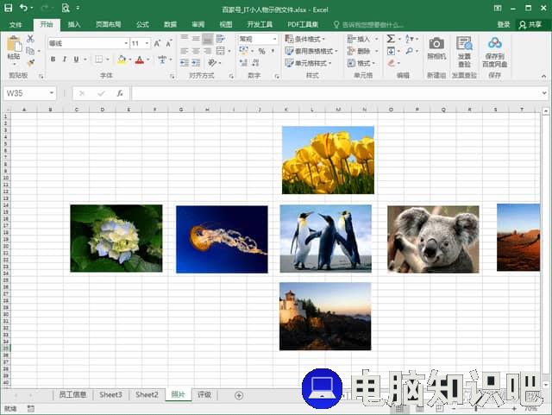
Task: Cut selection with the scissors icon
Action: click(x=30, y=39)
